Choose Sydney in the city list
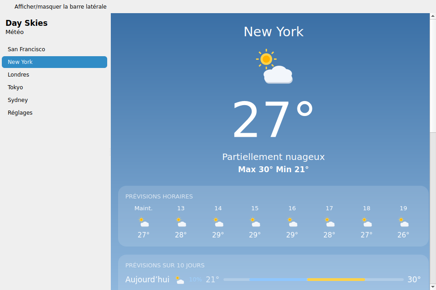This screenshot has width=436, height=290. [54, 100]
